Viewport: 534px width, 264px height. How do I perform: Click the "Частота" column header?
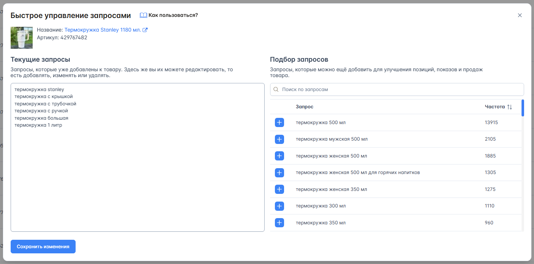[x=494, y=107]
